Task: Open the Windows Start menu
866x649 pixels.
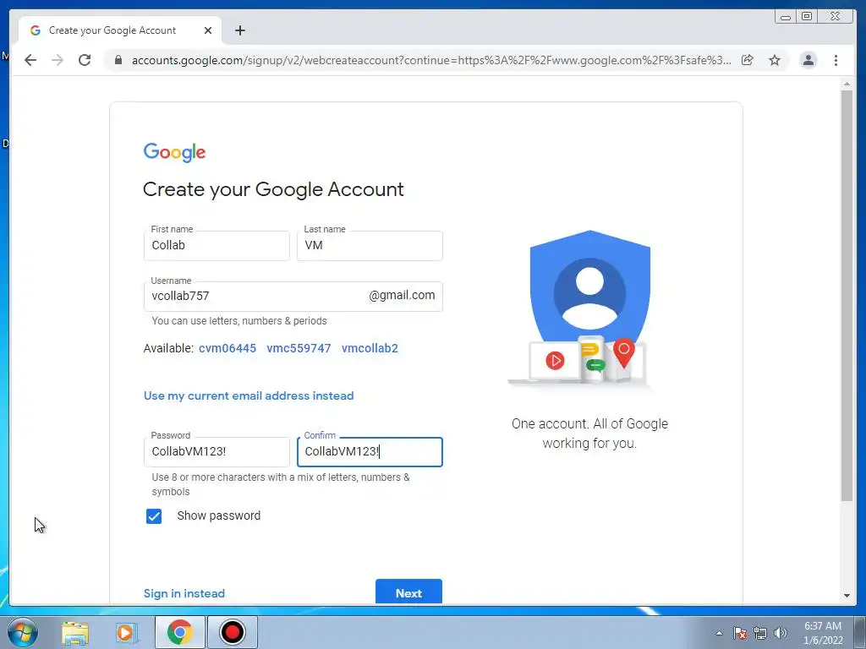Action: pyautogui.click(x=23, y=632)
